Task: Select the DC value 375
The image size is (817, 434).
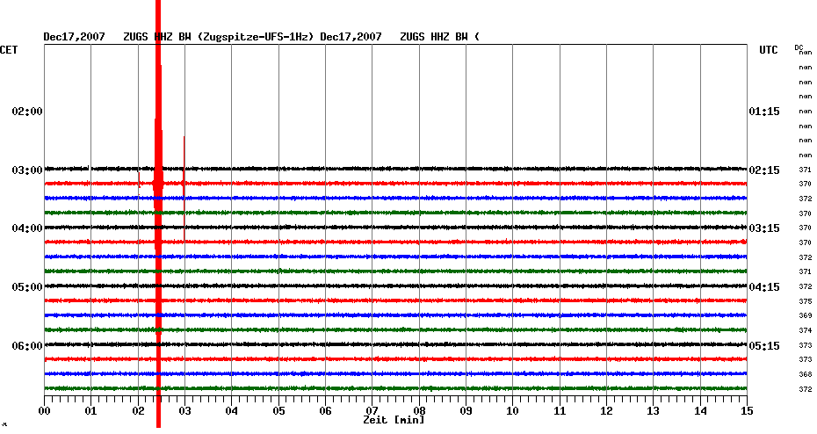Action: [805, 301]
